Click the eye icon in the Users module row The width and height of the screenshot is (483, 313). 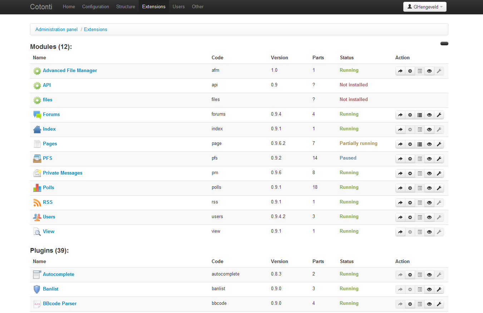(429, 217)
